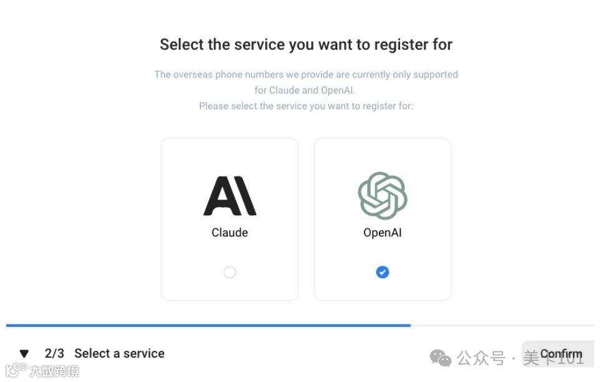Click the Anthropic Claude logo
Image resolution: width=603 pixels, height=382 pixels.
[230, 195]
